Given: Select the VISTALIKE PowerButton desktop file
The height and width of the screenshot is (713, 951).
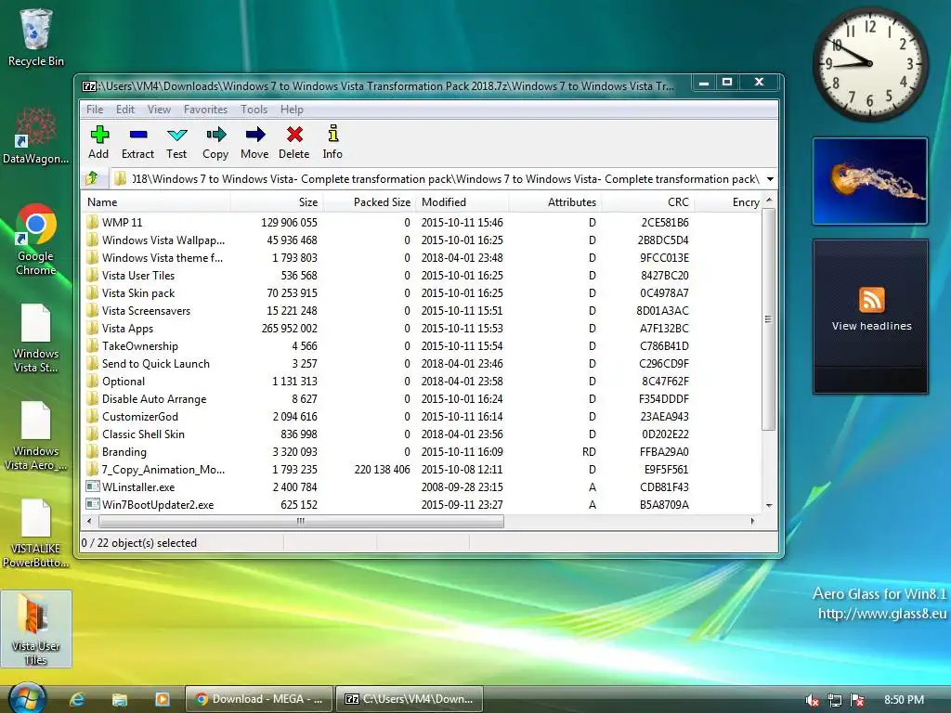Looking at the screenshot, I should coord(36,534).
